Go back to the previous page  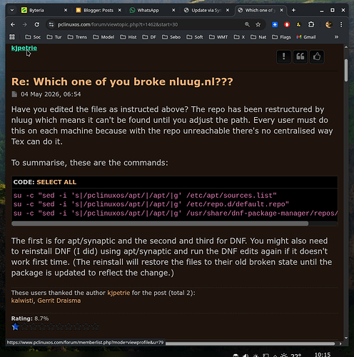[13, 24]
